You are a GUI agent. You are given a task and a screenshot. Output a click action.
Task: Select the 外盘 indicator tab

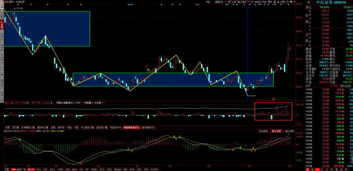point(76,127)
